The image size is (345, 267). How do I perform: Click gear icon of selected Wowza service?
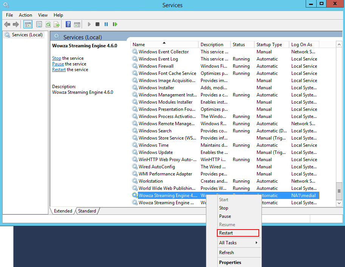[135, 195]
